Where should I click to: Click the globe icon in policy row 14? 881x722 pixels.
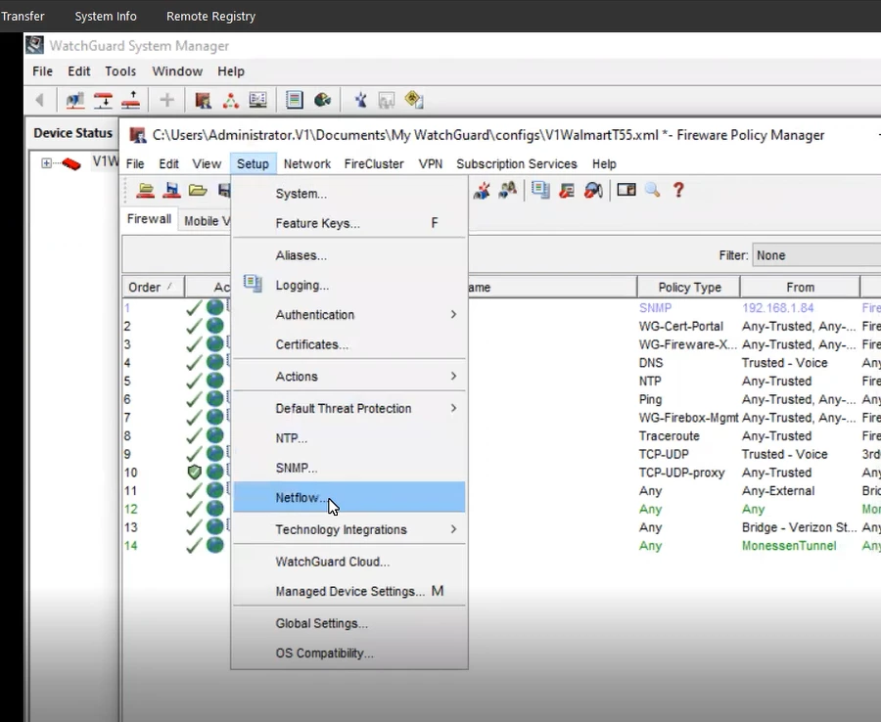click(214, 545)
